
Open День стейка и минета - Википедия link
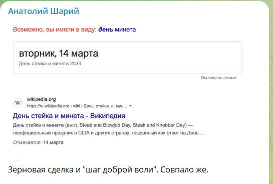point(69,116)
